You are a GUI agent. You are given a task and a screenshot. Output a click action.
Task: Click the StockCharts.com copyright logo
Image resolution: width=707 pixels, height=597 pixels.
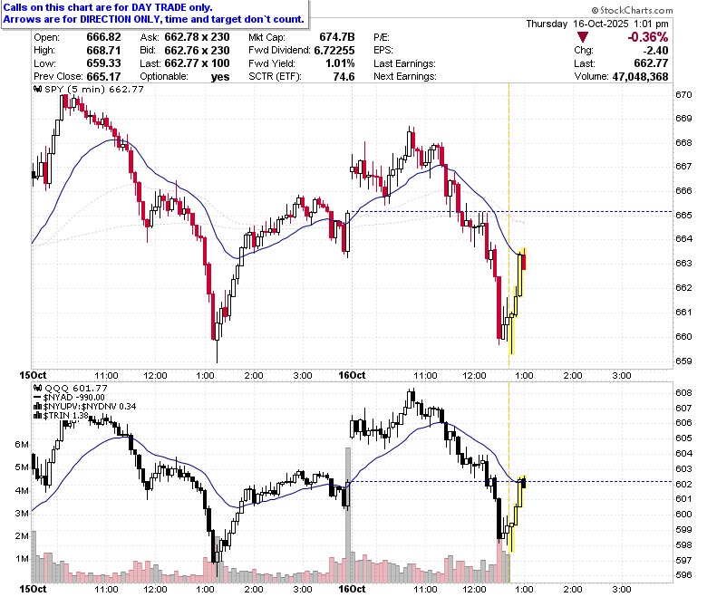point(632,10)
